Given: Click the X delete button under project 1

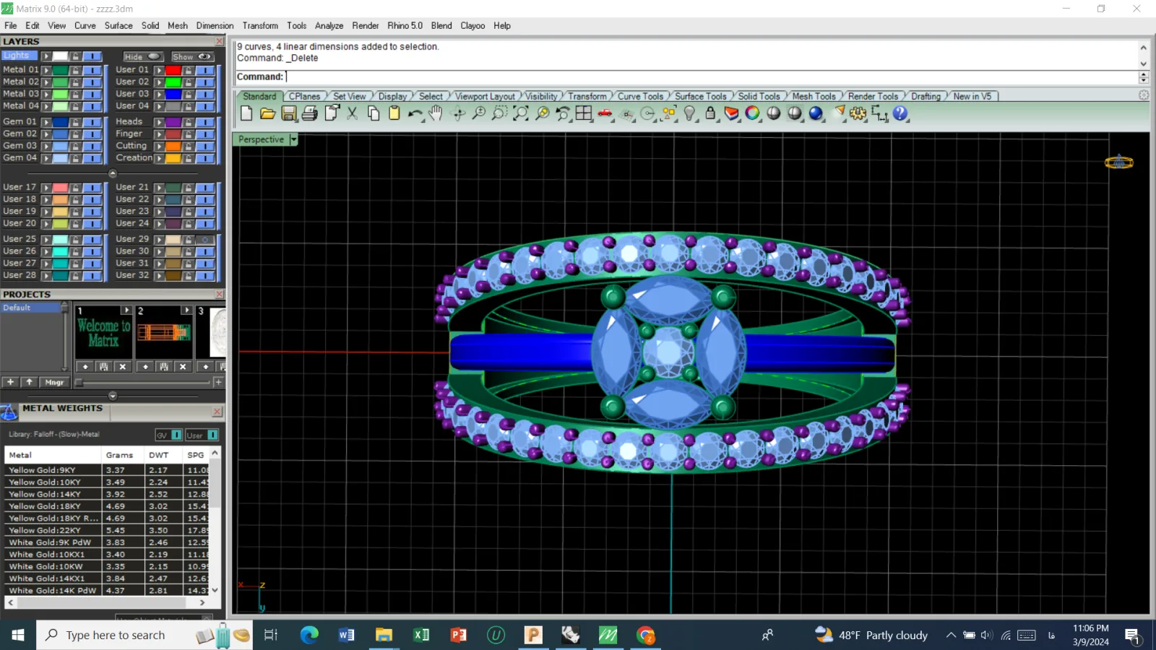Looking at the screenshot, I should click(123, 367).
